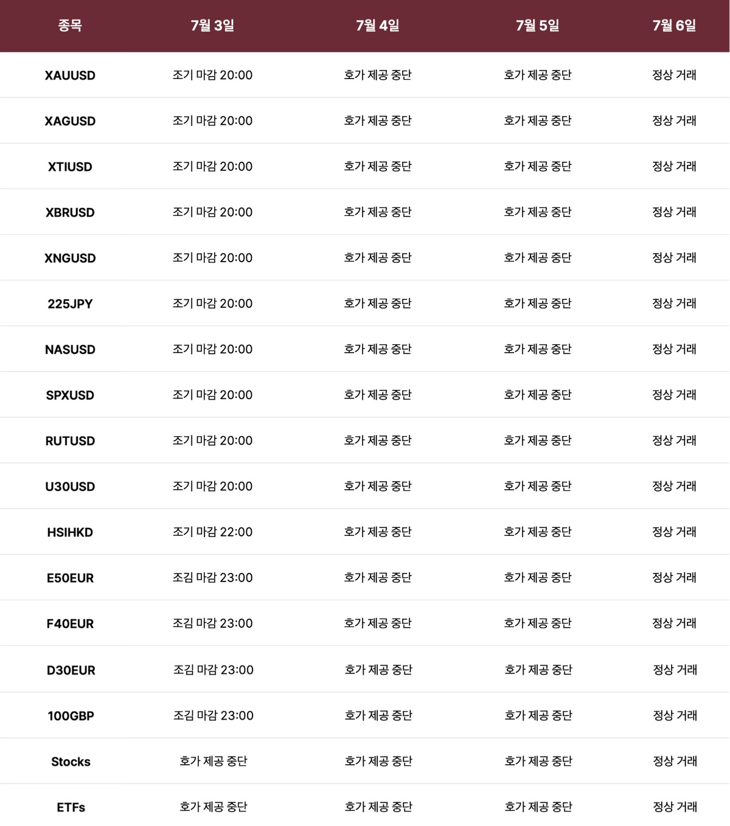Click the XBRUSD row label

pos(70,212)
